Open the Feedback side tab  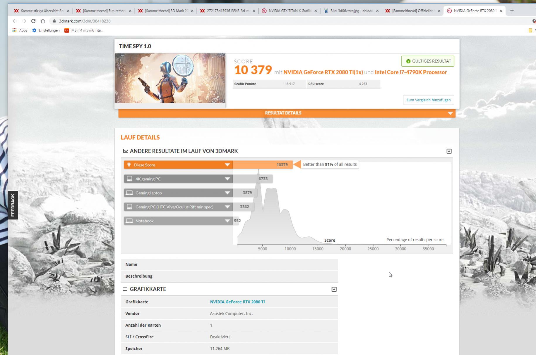13,205
